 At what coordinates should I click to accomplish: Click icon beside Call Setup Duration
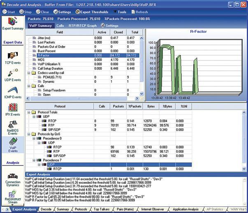(34, 68)
